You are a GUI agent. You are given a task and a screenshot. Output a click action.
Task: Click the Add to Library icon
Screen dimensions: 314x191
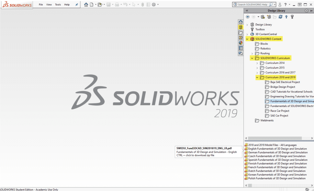[x=263, y=17]
